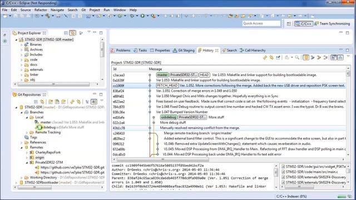Click Link with Editor and Selection in History
Viewport: 356px width, 200px height.
(x=271, y=57)
